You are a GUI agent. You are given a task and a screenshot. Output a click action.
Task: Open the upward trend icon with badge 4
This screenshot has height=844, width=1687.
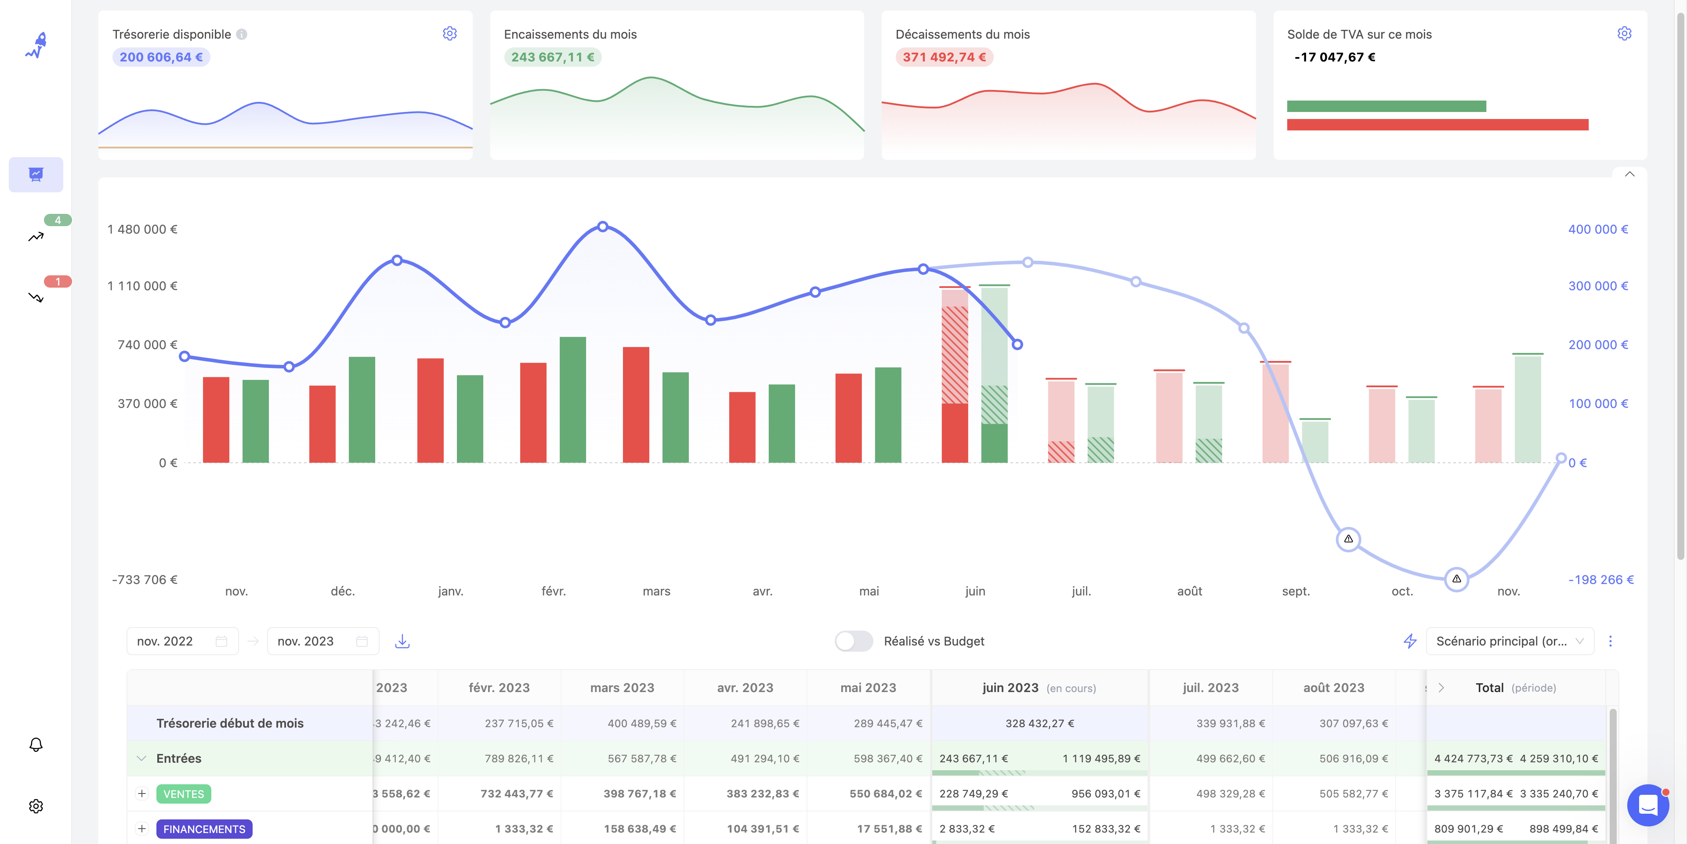pyautogui.click(x=36, y=236)
